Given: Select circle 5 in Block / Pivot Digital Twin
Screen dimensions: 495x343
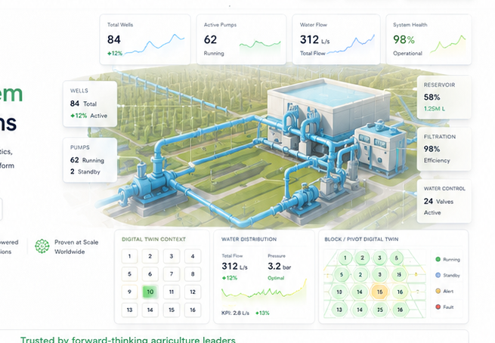Looking at the screenshot, I should tap(342, 274).
